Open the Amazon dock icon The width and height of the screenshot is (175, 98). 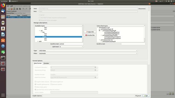(3, 29)
